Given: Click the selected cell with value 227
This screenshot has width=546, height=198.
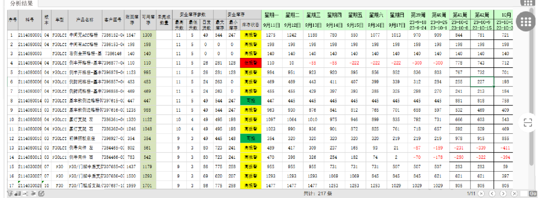Looking at the screenshot, I should (482, 82).
